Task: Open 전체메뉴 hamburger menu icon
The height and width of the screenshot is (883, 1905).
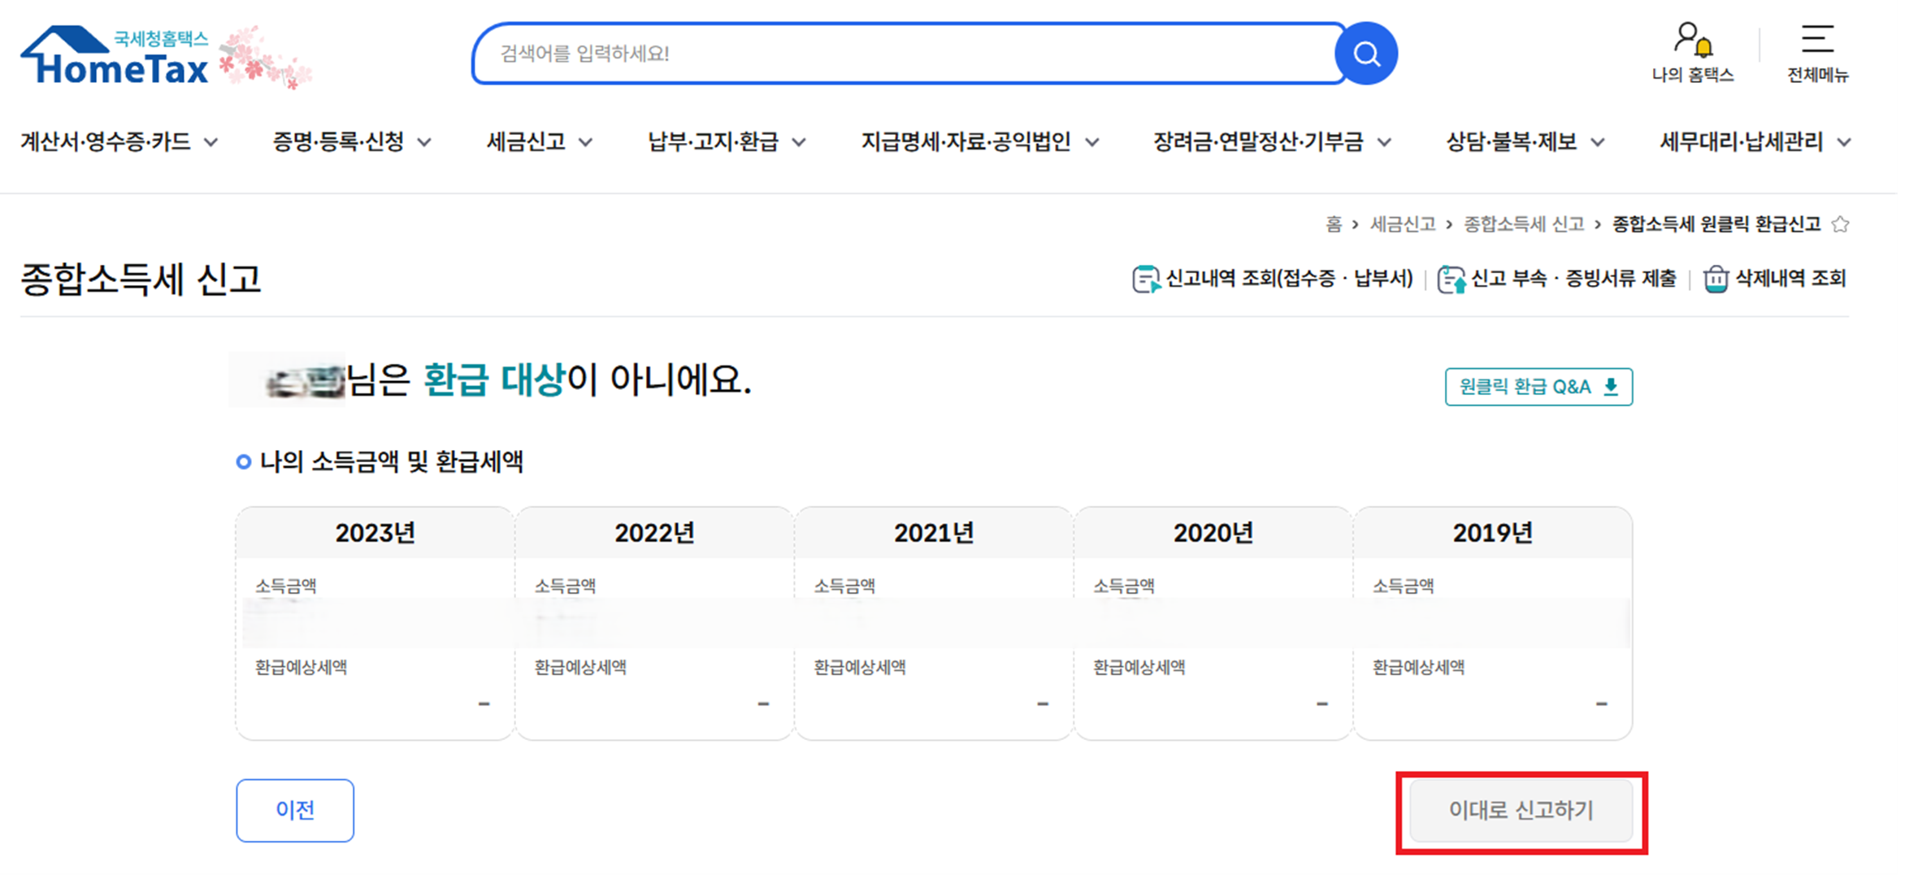Action: coord(1817,39)
